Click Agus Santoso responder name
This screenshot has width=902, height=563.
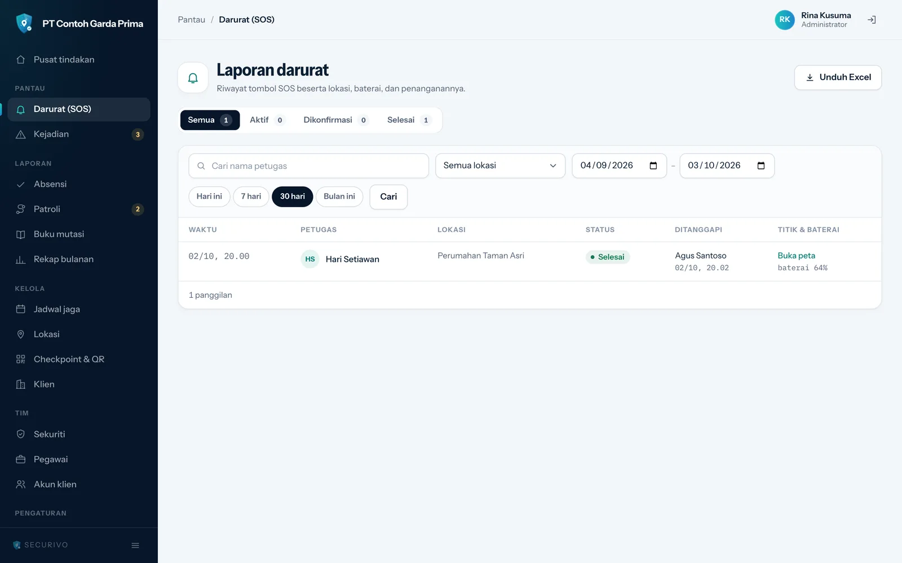click(x=701, y=256)
